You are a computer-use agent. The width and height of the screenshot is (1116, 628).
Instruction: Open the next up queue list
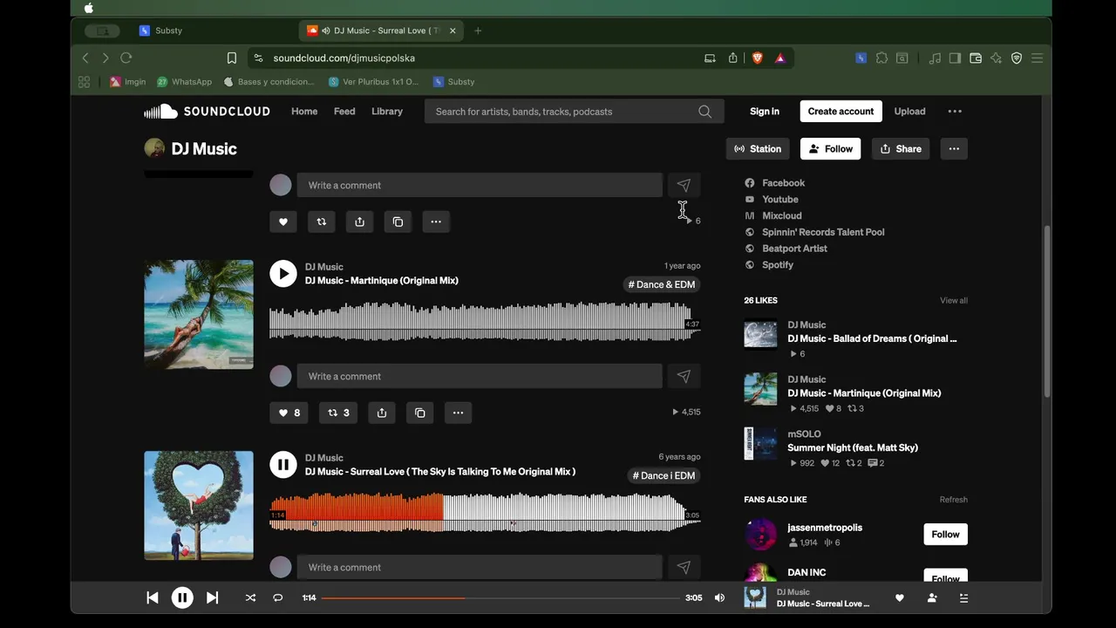tap(963, 597)
